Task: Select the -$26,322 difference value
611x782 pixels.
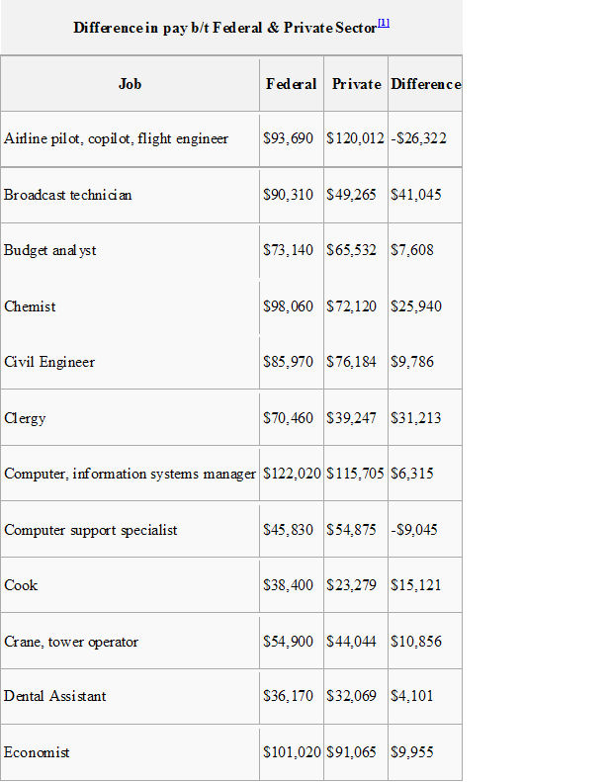Action: (418, 138)
